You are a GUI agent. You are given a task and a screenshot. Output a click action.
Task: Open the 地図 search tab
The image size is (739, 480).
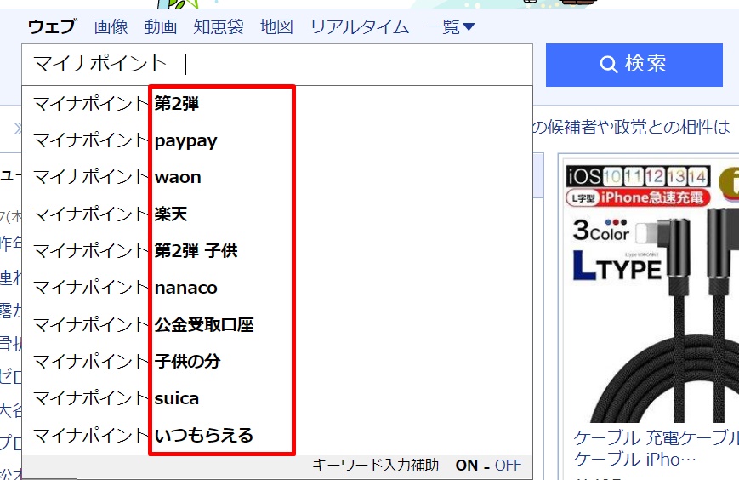pyautogui.click(x=276, y=26)
